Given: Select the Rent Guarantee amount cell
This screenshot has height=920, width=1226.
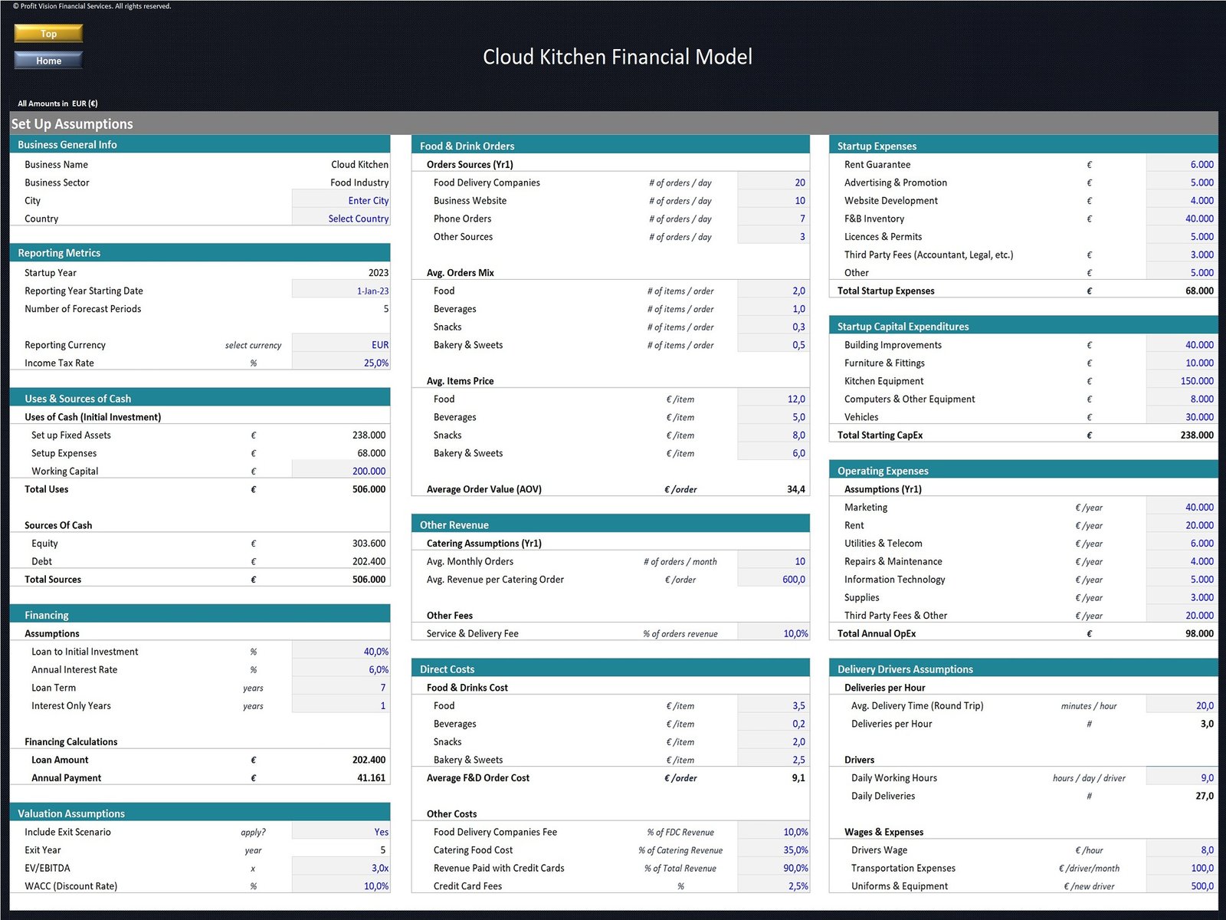Looking at the screenshot, I should [1182, 165].
